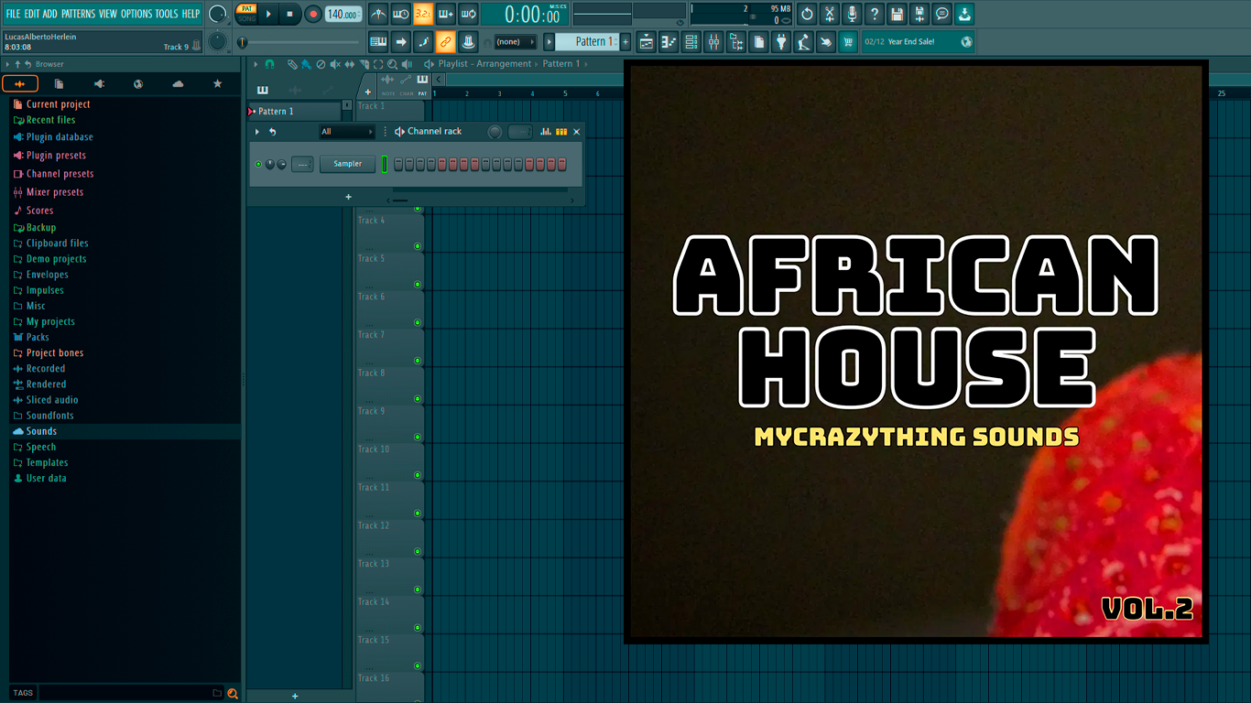Open the Channel rack filter 'All' dropdown
This screenshot has width=1251, height=703.
(347, 132)
